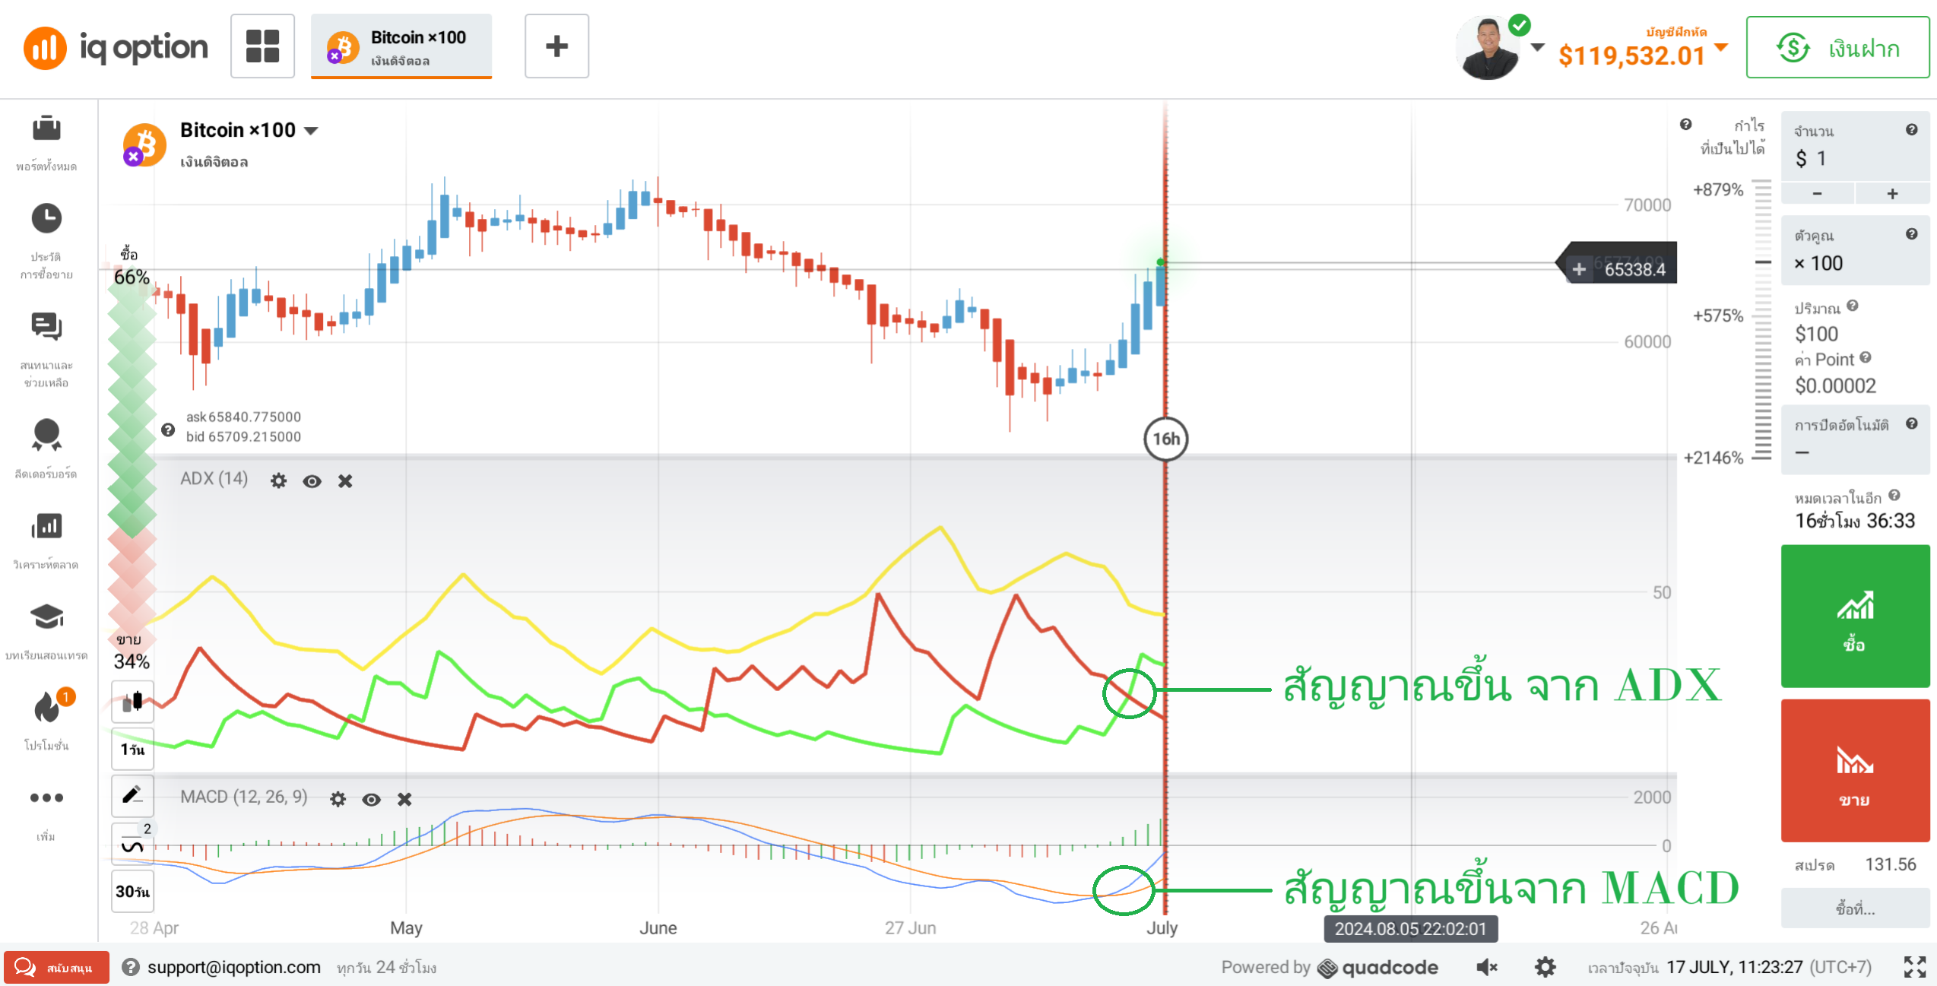Click the current price plus icon at 65338.4
Viewport: 1937px width, 986px height.
pyautogui.click(x=1578, y=269)
